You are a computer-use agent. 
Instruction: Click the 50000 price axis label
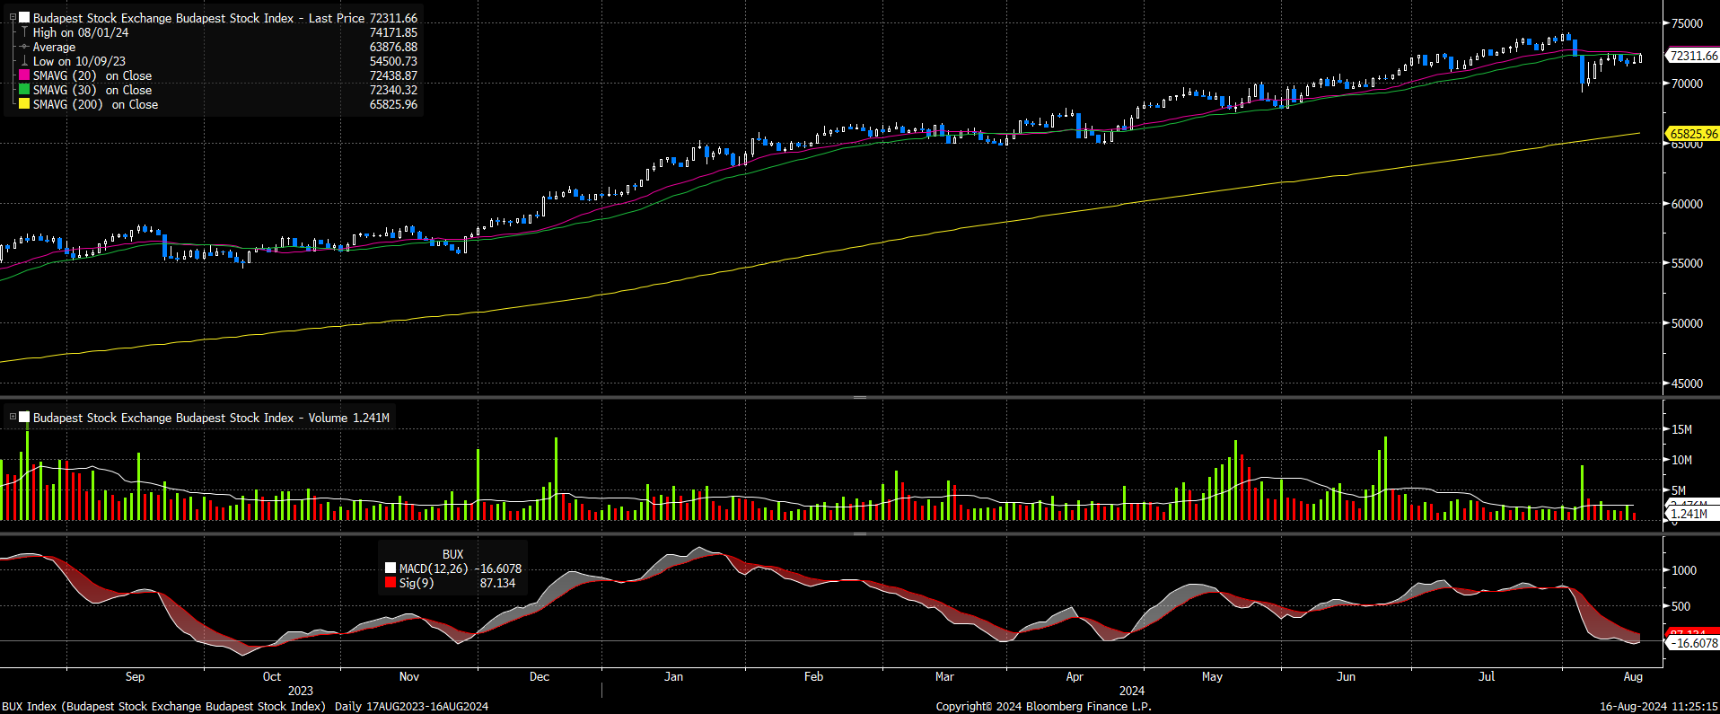click(x=1686, y=323)
